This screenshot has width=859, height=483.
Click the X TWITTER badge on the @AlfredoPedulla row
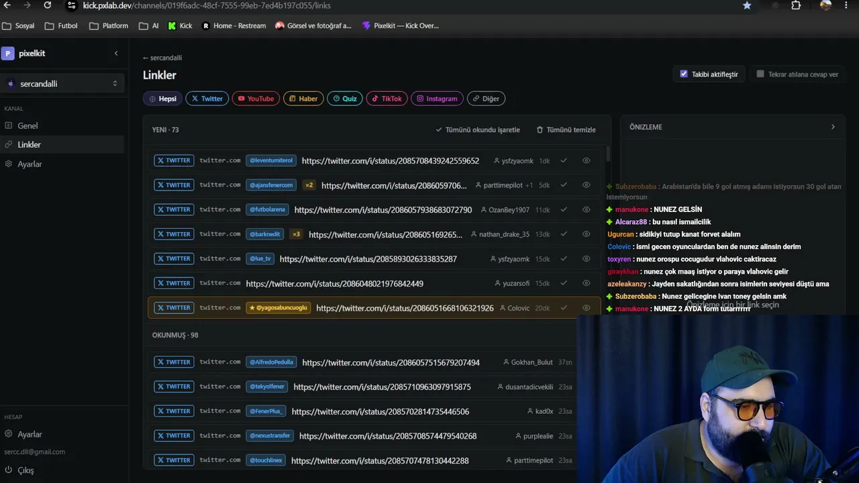(174, 362)
